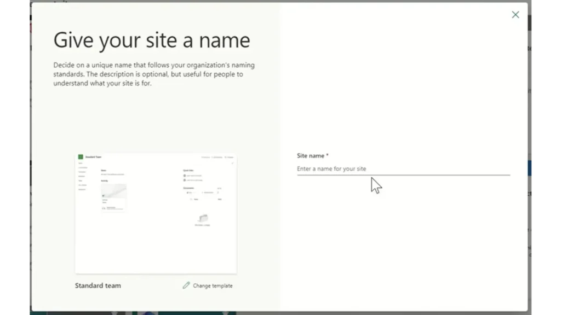Select the Standard team template label

[x=98, y=285]
